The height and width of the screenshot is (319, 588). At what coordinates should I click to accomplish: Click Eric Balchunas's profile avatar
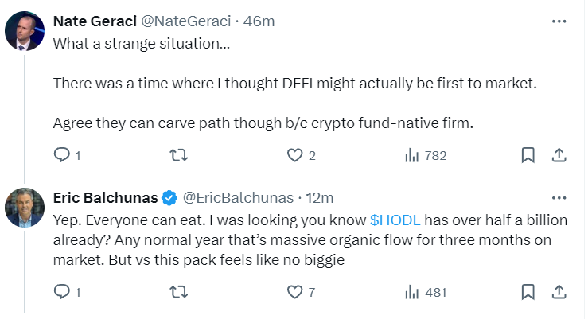[x=25, y=208]
